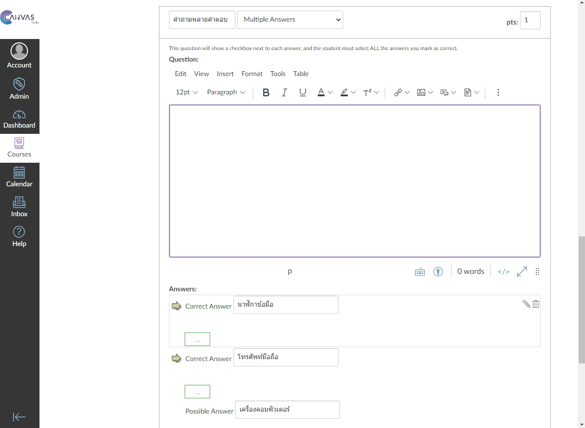Open the accessibility checker icon
The width and height of the screenshot is (585, 428).
pyautogui.click(x=438, y=272)
